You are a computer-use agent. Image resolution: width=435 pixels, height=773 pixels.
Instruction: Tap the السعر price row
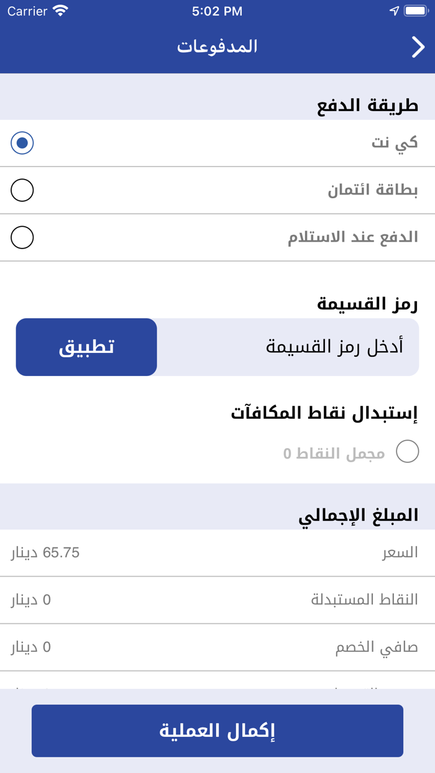coord(217,553)
